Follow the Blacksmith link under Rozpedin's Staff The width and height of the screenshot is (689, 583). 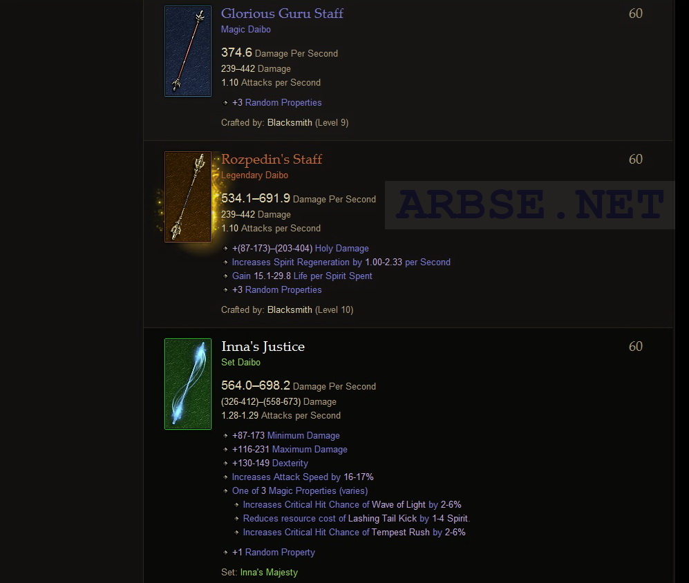point(290,309)
